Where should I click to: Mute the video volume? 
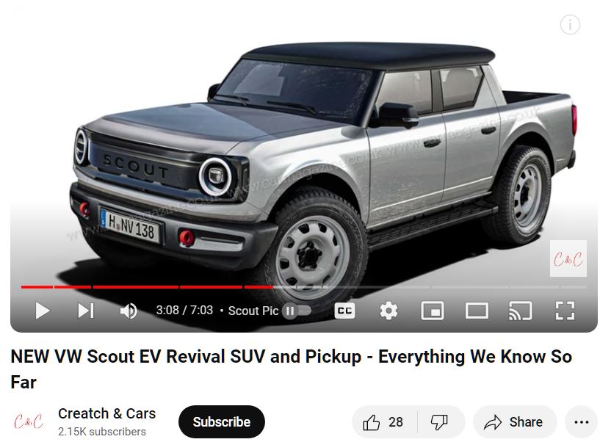[129, 311]
